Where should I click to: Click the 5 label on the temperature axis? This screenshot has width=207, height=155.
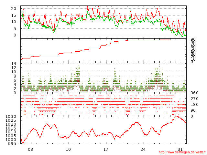tap(15, 29)
